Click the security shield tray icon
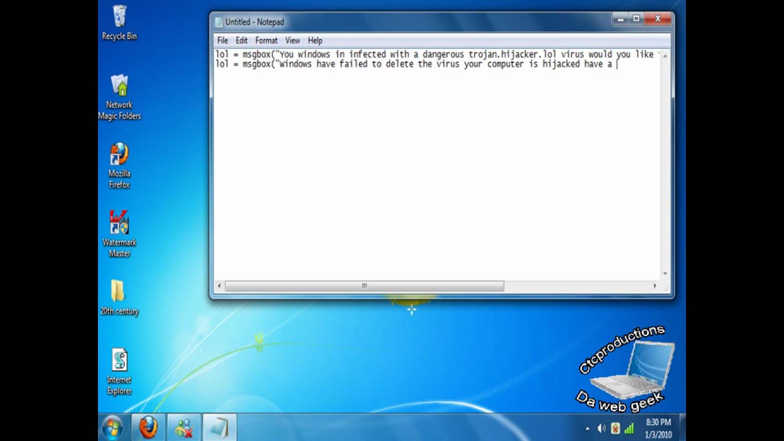The width and height of the screenshot is (784, 441). (615, 429)
